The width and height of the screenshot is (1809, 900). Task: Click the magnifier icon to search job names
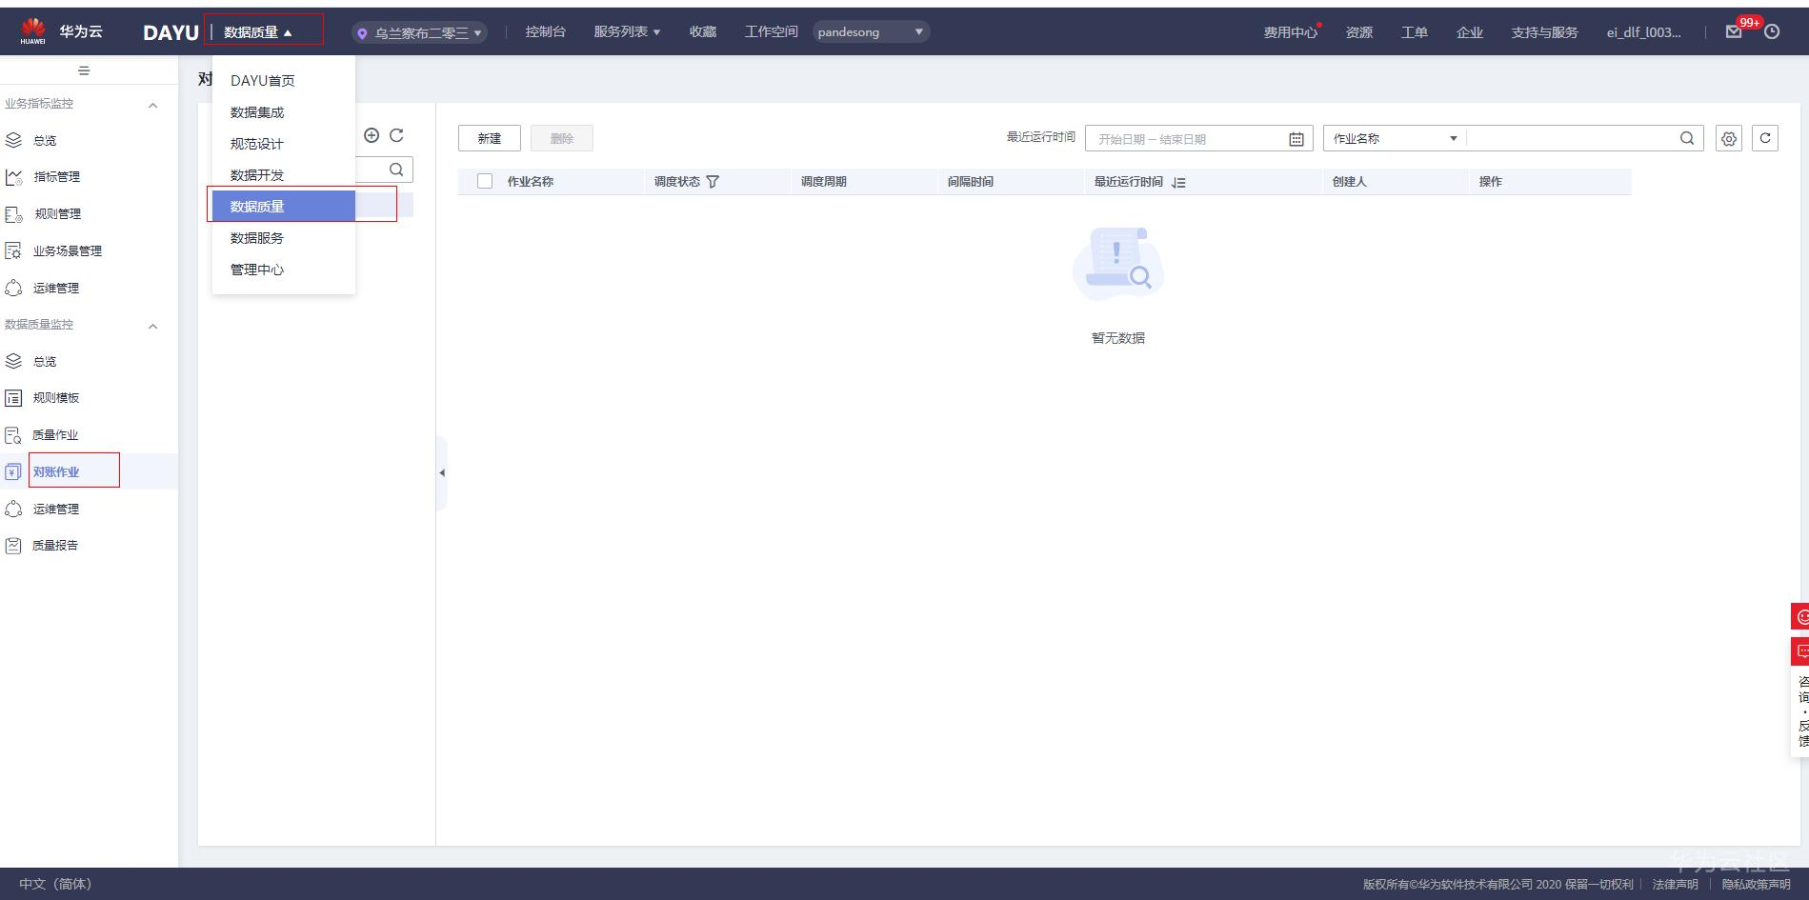[x=1685, y=137]
